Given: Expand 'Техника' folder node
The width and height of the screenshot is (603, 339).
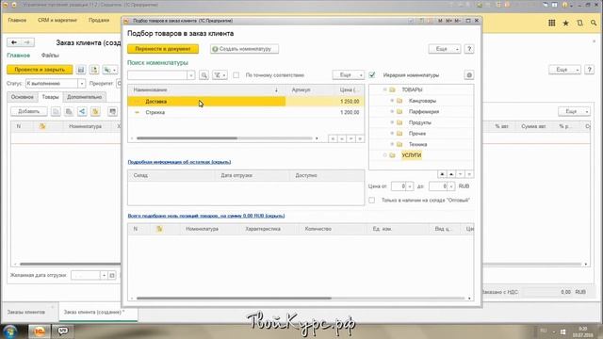Looking at the screenshot, I should pos(392,144).
